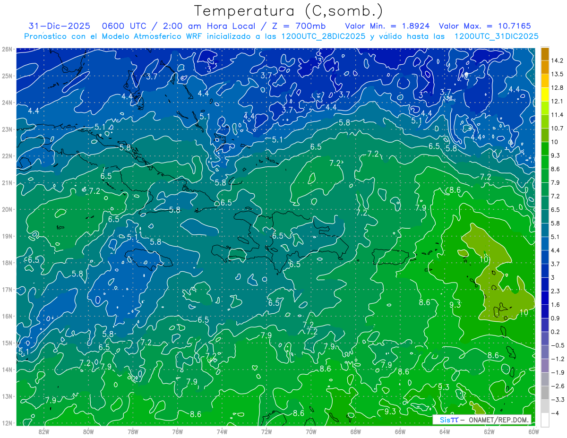The height and width of the screenshot is (438, 567).
Task: Click the -4 label on the color scale
Action: tap(556, 413)
